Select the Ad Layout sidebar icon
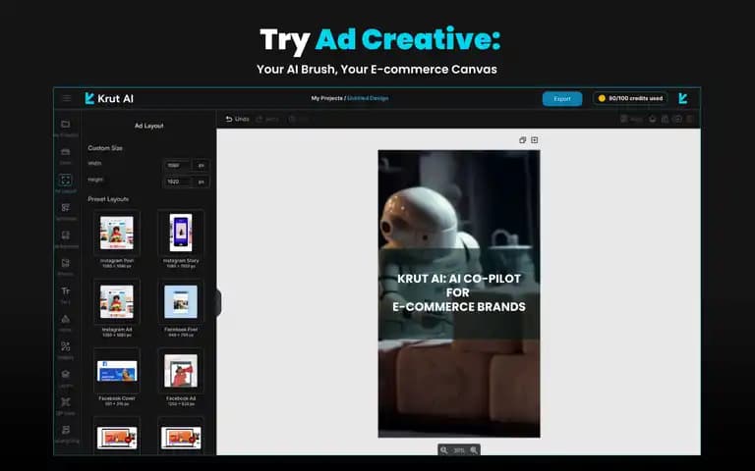 click(x=66, y=181)
